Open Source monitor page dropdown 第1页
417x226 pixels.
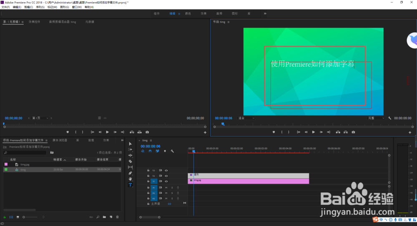pyautogui.click(x=40, y=118)
